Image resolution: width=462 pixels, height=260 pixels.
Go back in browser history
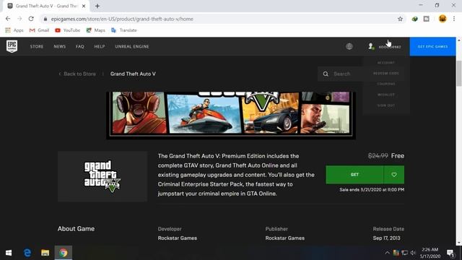click(x=8, y=19)
